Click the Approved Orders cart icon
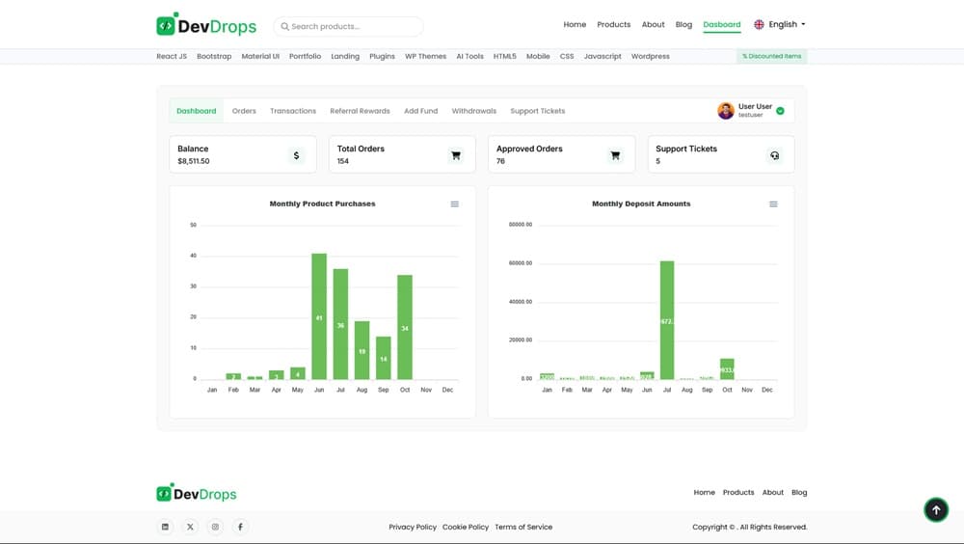The height and width of the screenshot is (544, 964). 615,155
